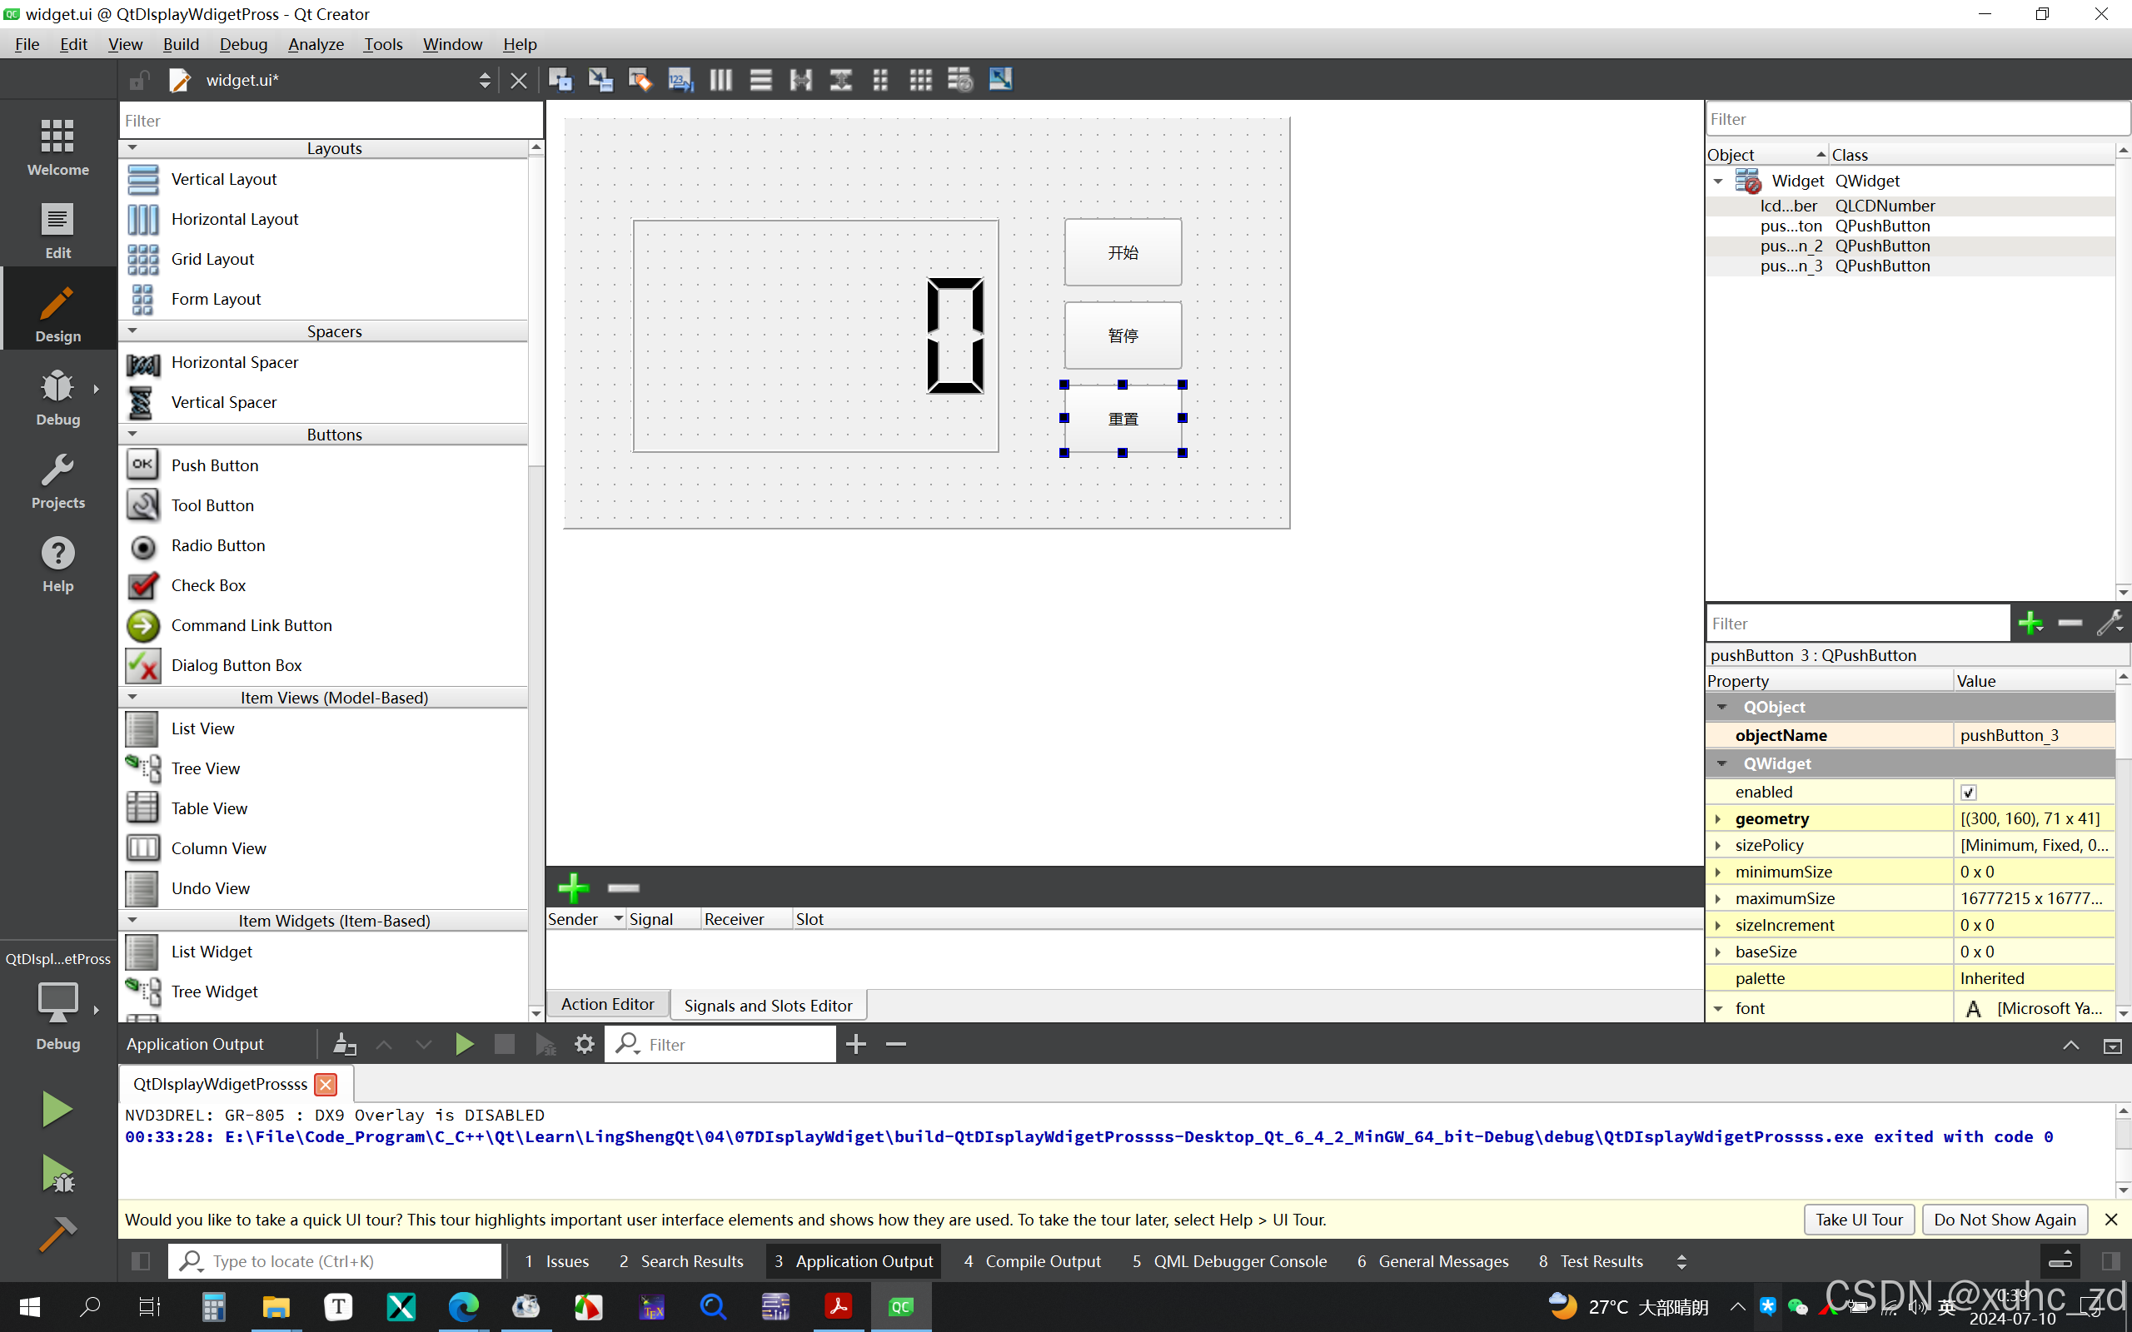This screenshot has height=1332, width=2132.
Task: Switch to the Action Editor tab
Action: point(607,1004)
